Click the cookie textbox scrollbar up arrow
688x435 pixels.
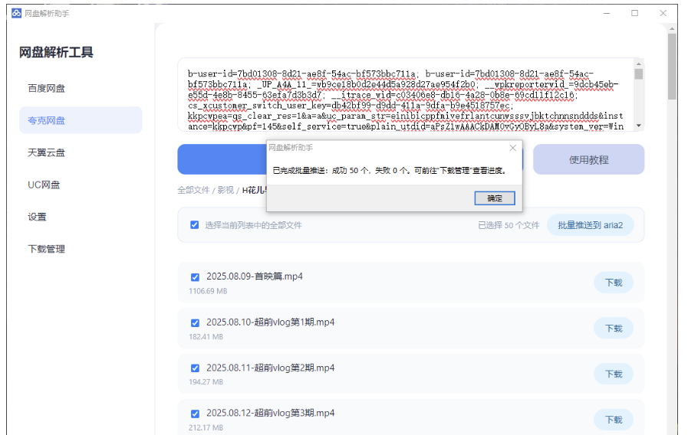[x=638, y=65]
